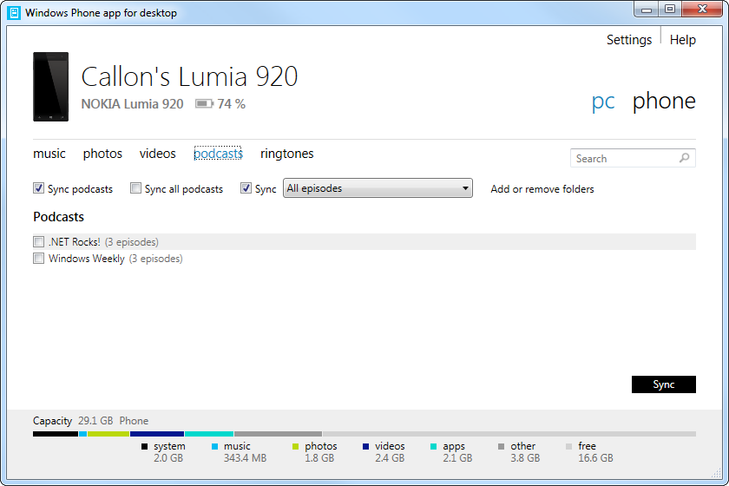Click the videos legend color square

pyautogui.click(x=365, y=447)
